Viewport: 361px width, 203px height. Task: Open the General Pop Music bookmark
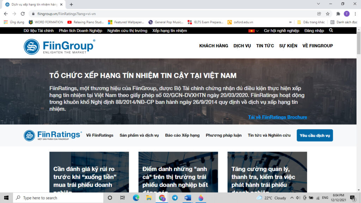tap(166, 22)
